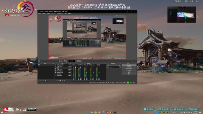
Task: Toggle lock on 音频输出采集 2 source
Action: point(71,65)
